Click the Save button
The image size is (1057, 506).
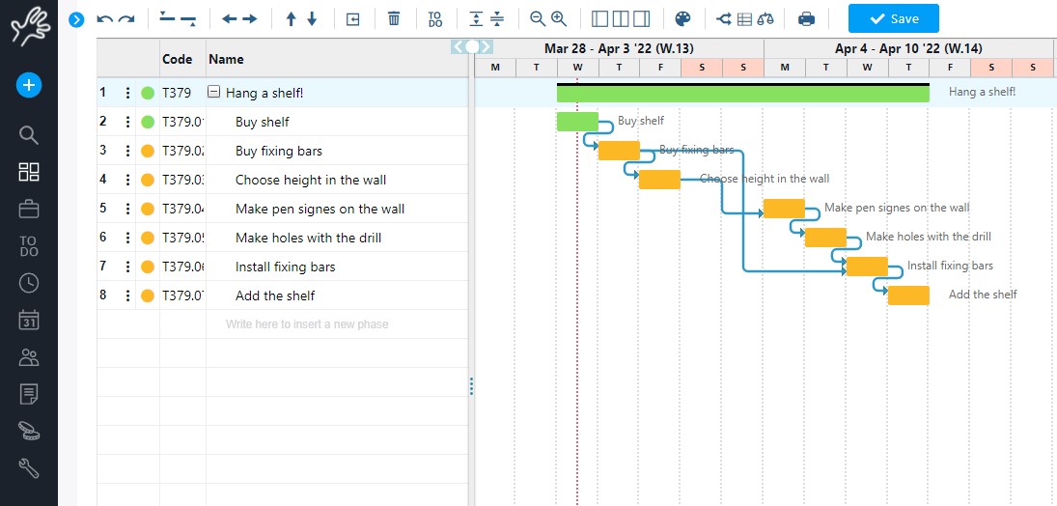coord(893,18)
